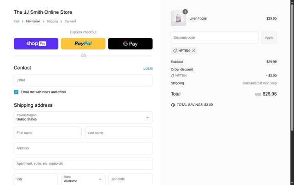Focus the Apartment, suite, etc. field

[83, 163]
